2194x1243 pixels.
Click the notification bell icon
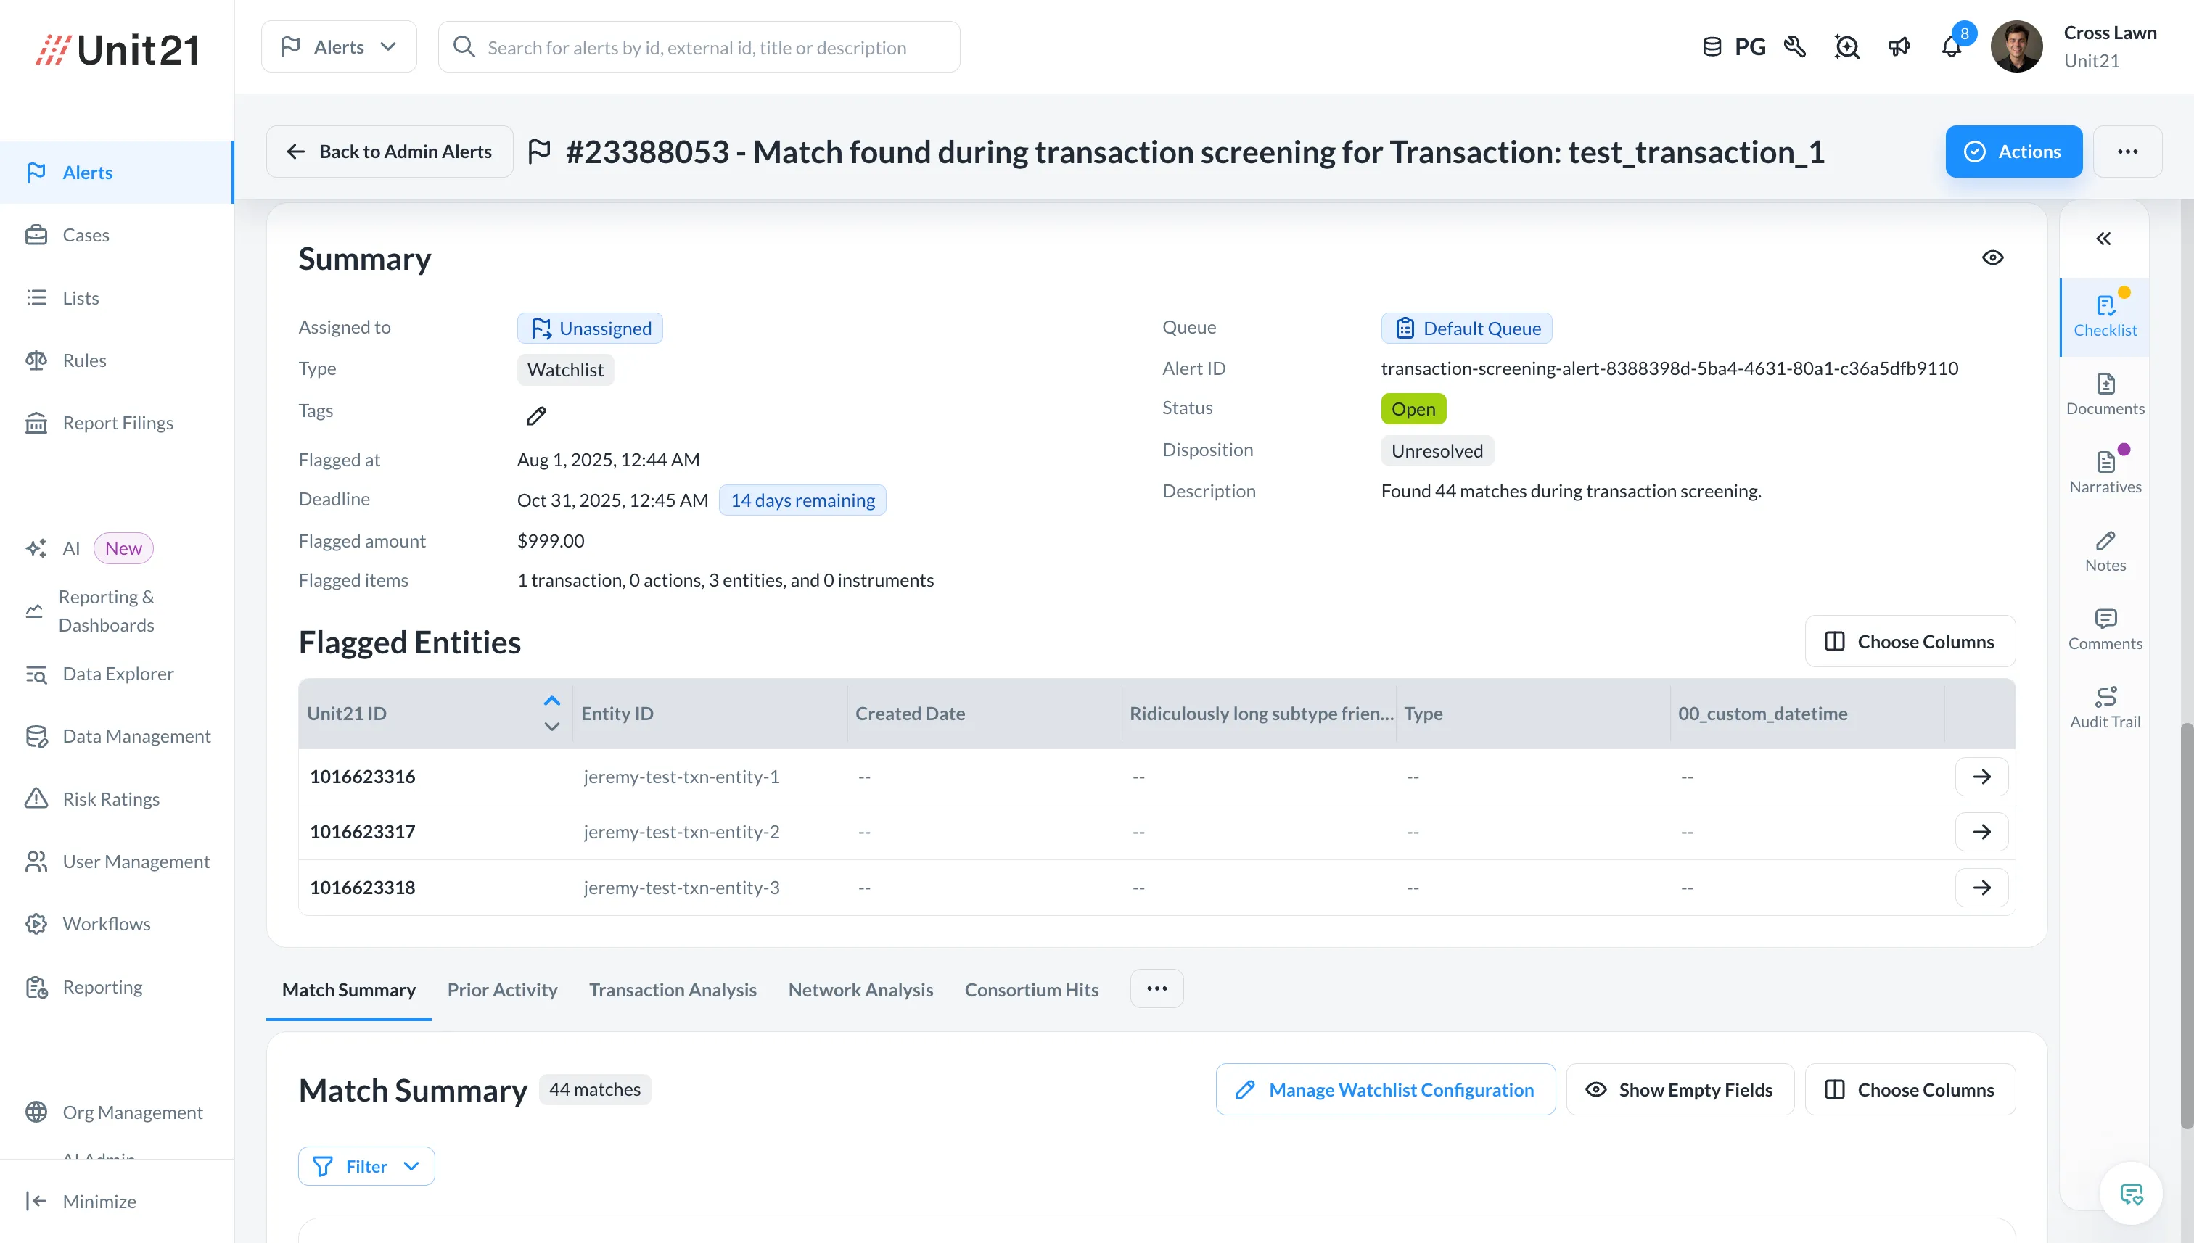coord(1952,48)
